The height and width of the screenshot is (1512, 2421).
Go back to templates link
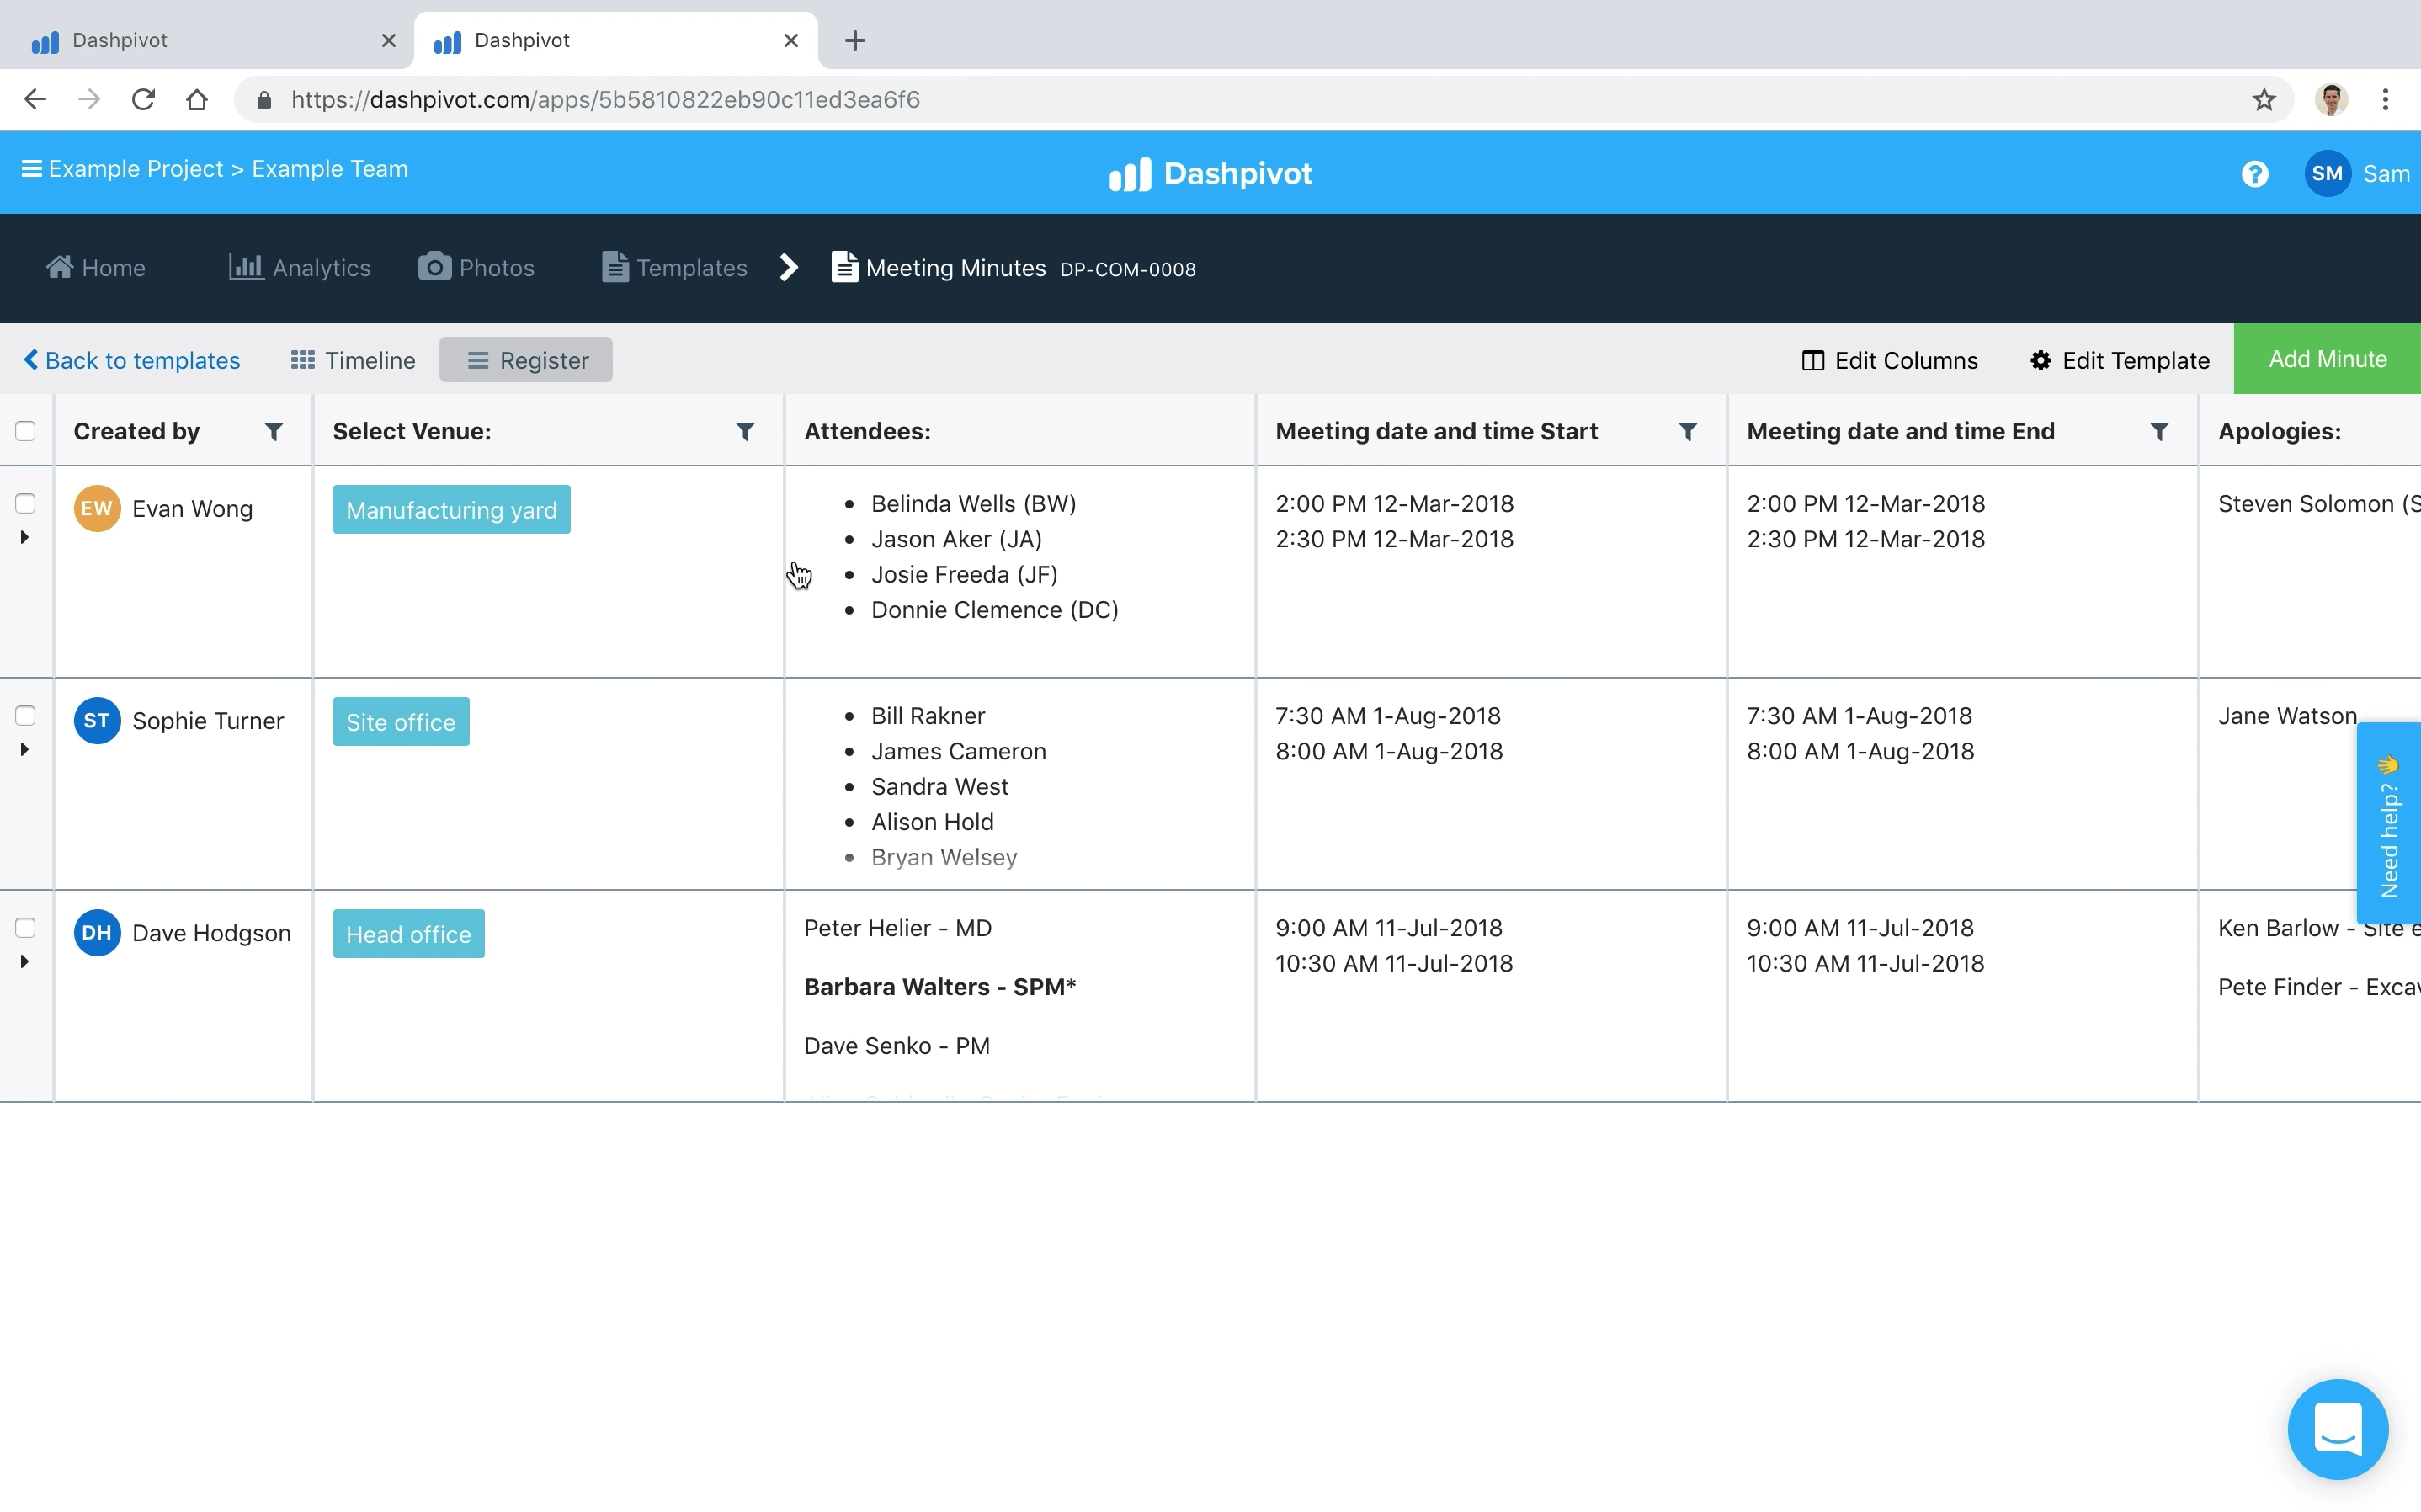pyautogui.click(x=132, y=360)
